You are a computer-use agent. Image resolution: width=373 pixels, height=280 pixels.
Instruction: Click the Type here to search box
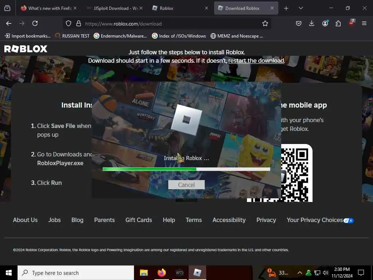76,273
